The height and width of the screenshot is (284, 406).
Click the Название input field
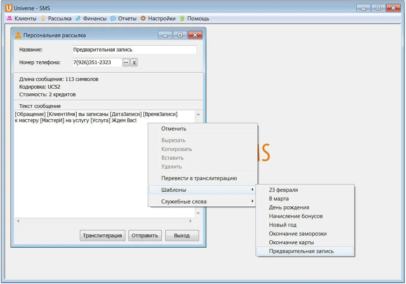coord(134,50)
